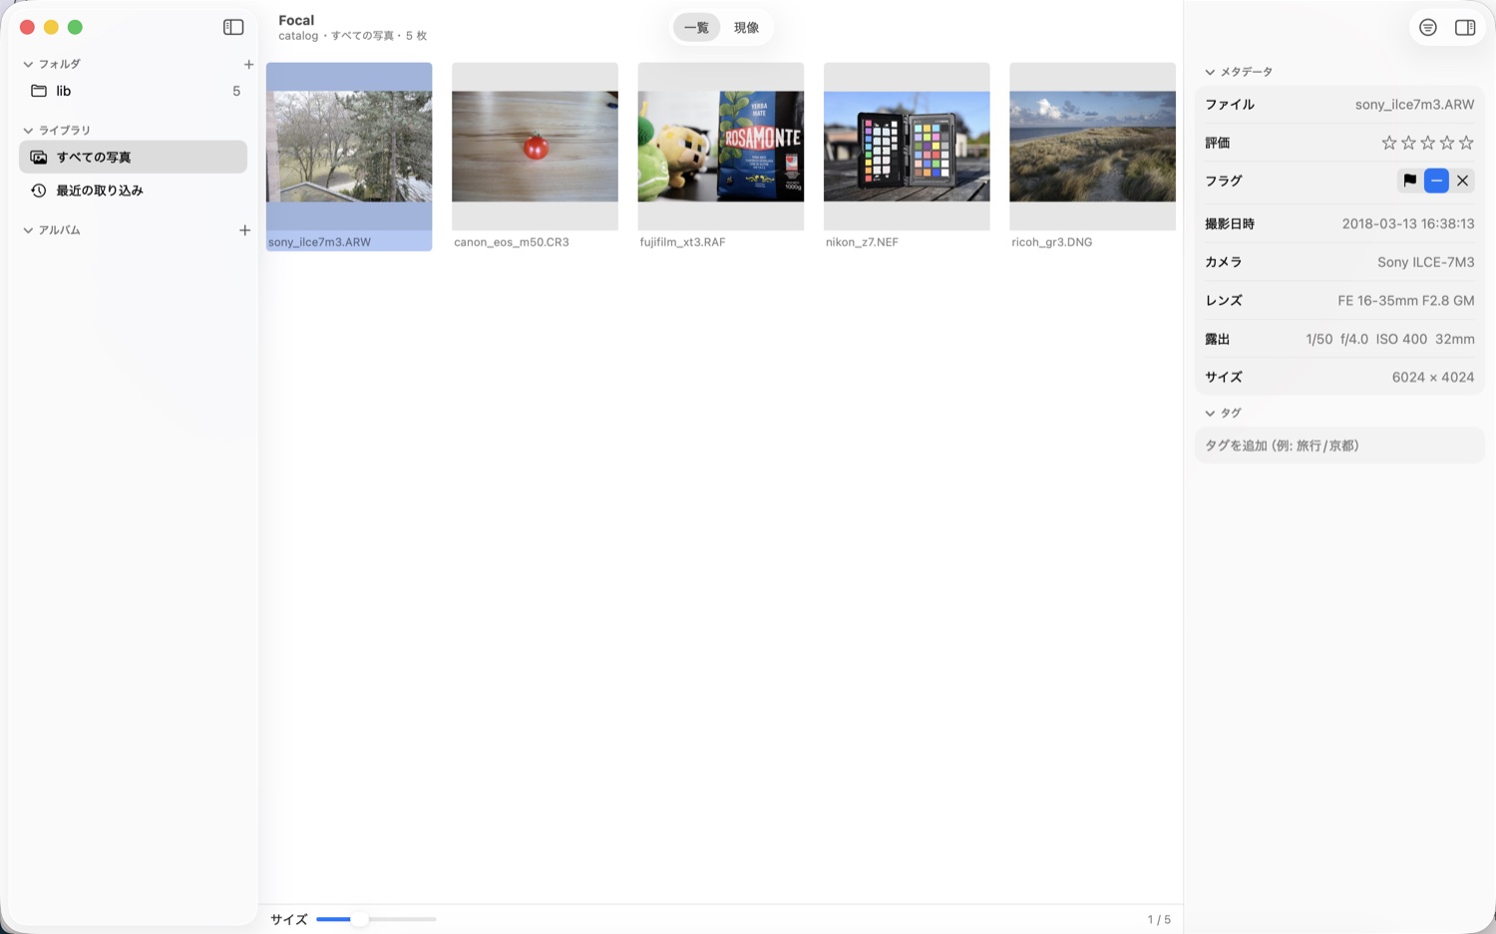1496x934 pixels.
Task: Rate the photo two stars
Action: click(x=1408, y=143)
